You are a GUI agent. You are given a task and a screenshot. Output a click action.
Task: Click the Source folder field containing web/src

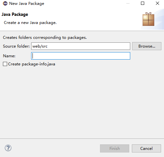coord(81,46)
